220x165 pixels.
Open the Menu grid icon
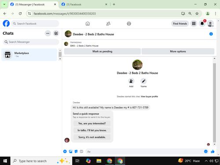194,23
